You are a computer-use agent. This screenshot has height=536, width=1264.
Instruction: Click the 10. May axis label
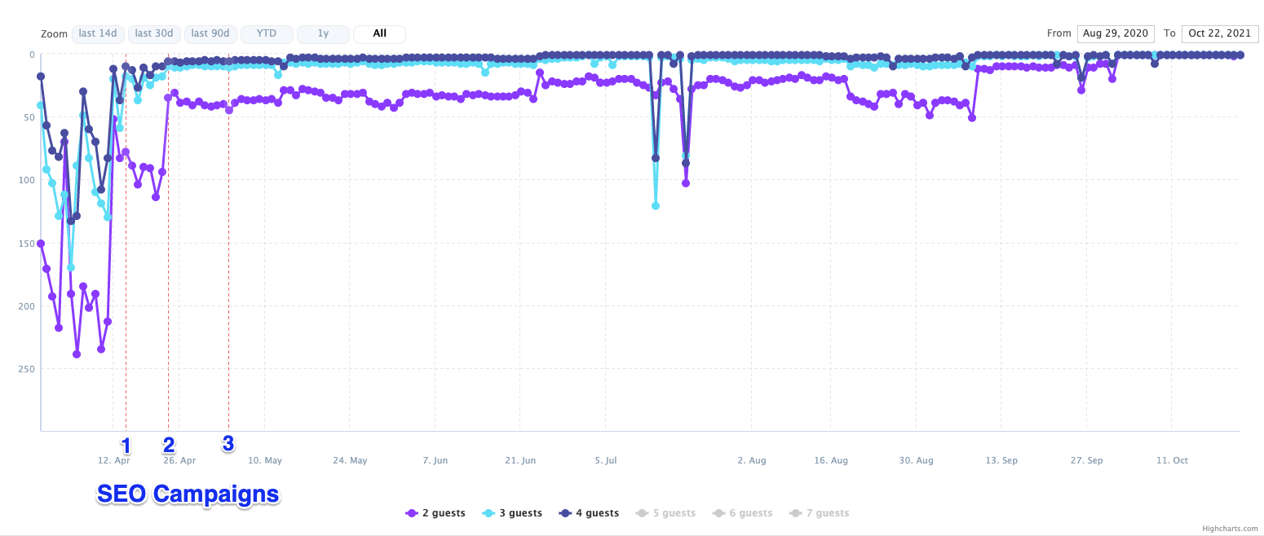pyautogui.click(x=265, y=461)
